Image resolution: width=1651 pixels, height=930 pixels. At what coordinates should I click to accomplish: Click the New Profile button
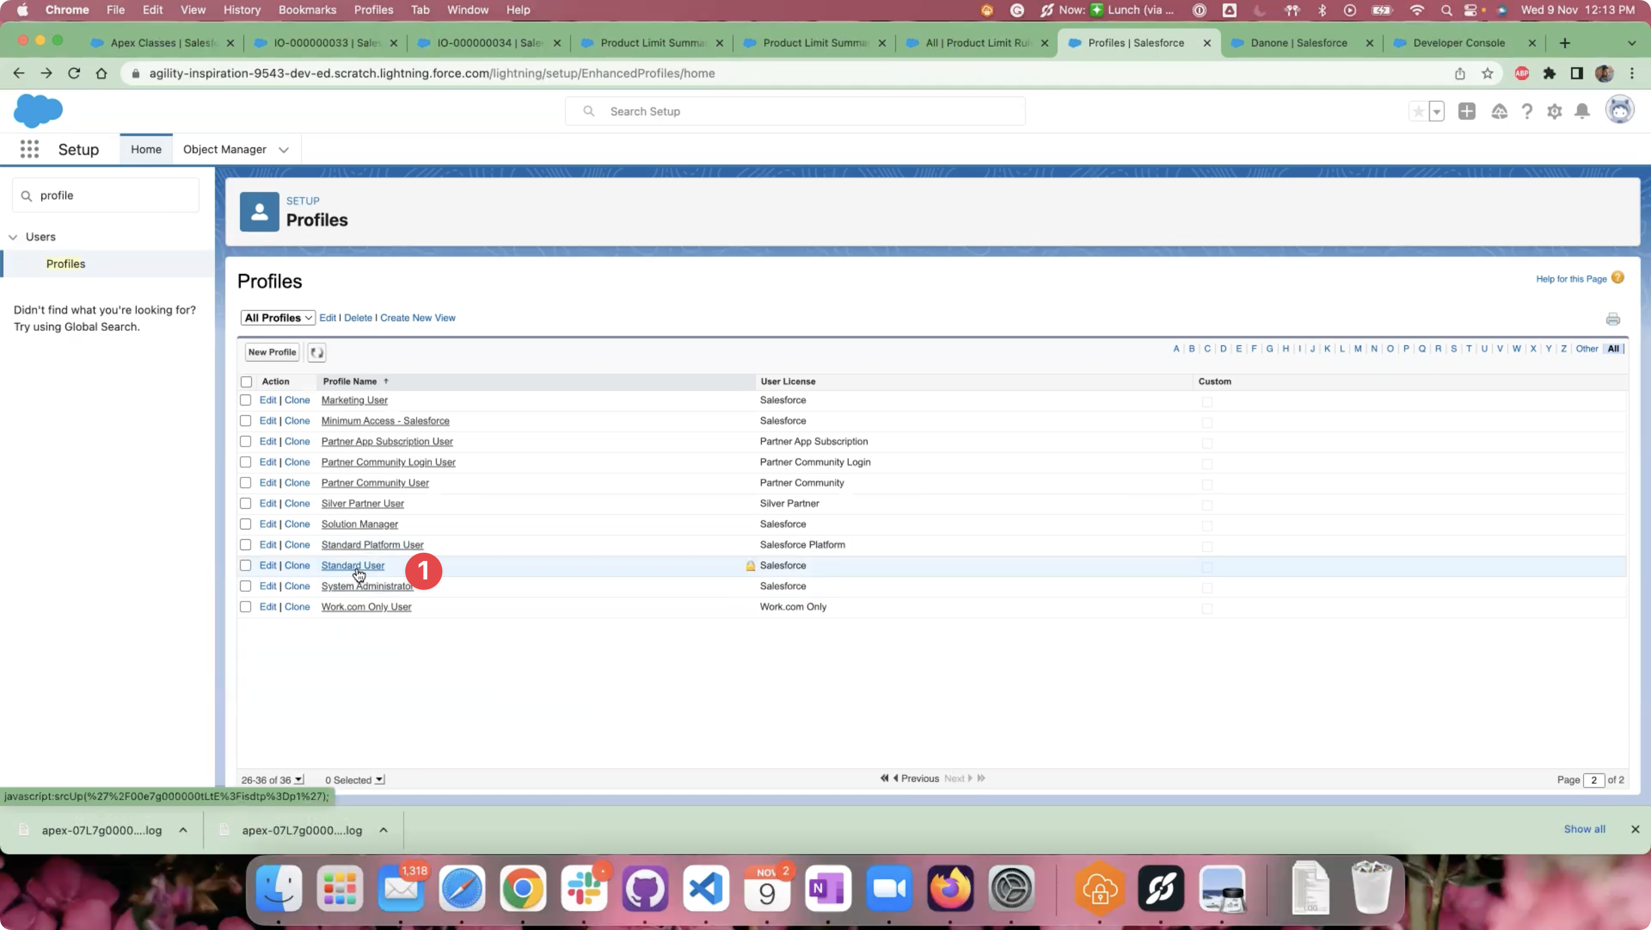tap(272, 352)
